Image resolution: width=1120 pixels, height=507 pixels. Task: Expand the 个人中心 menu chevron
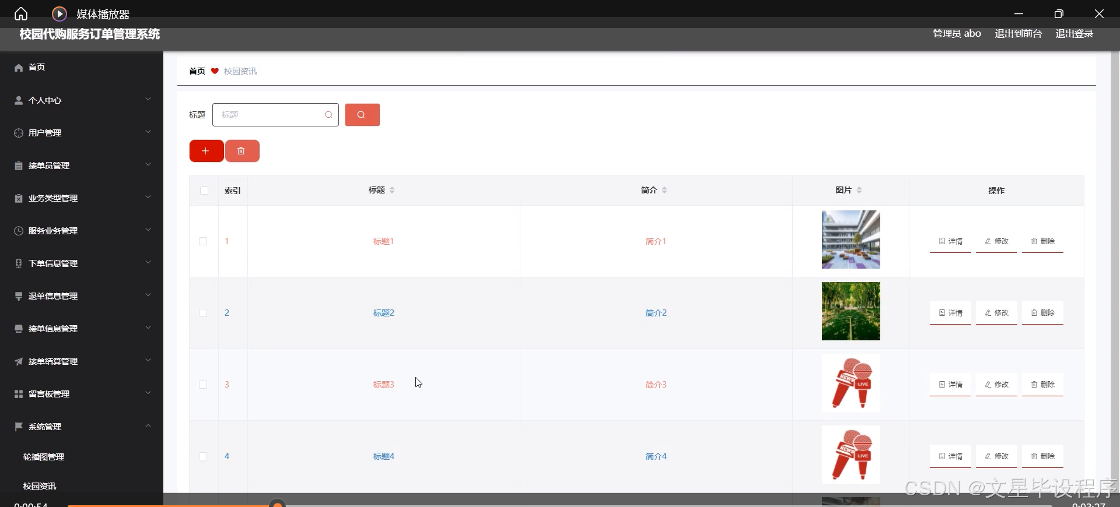tap(148, 99)
